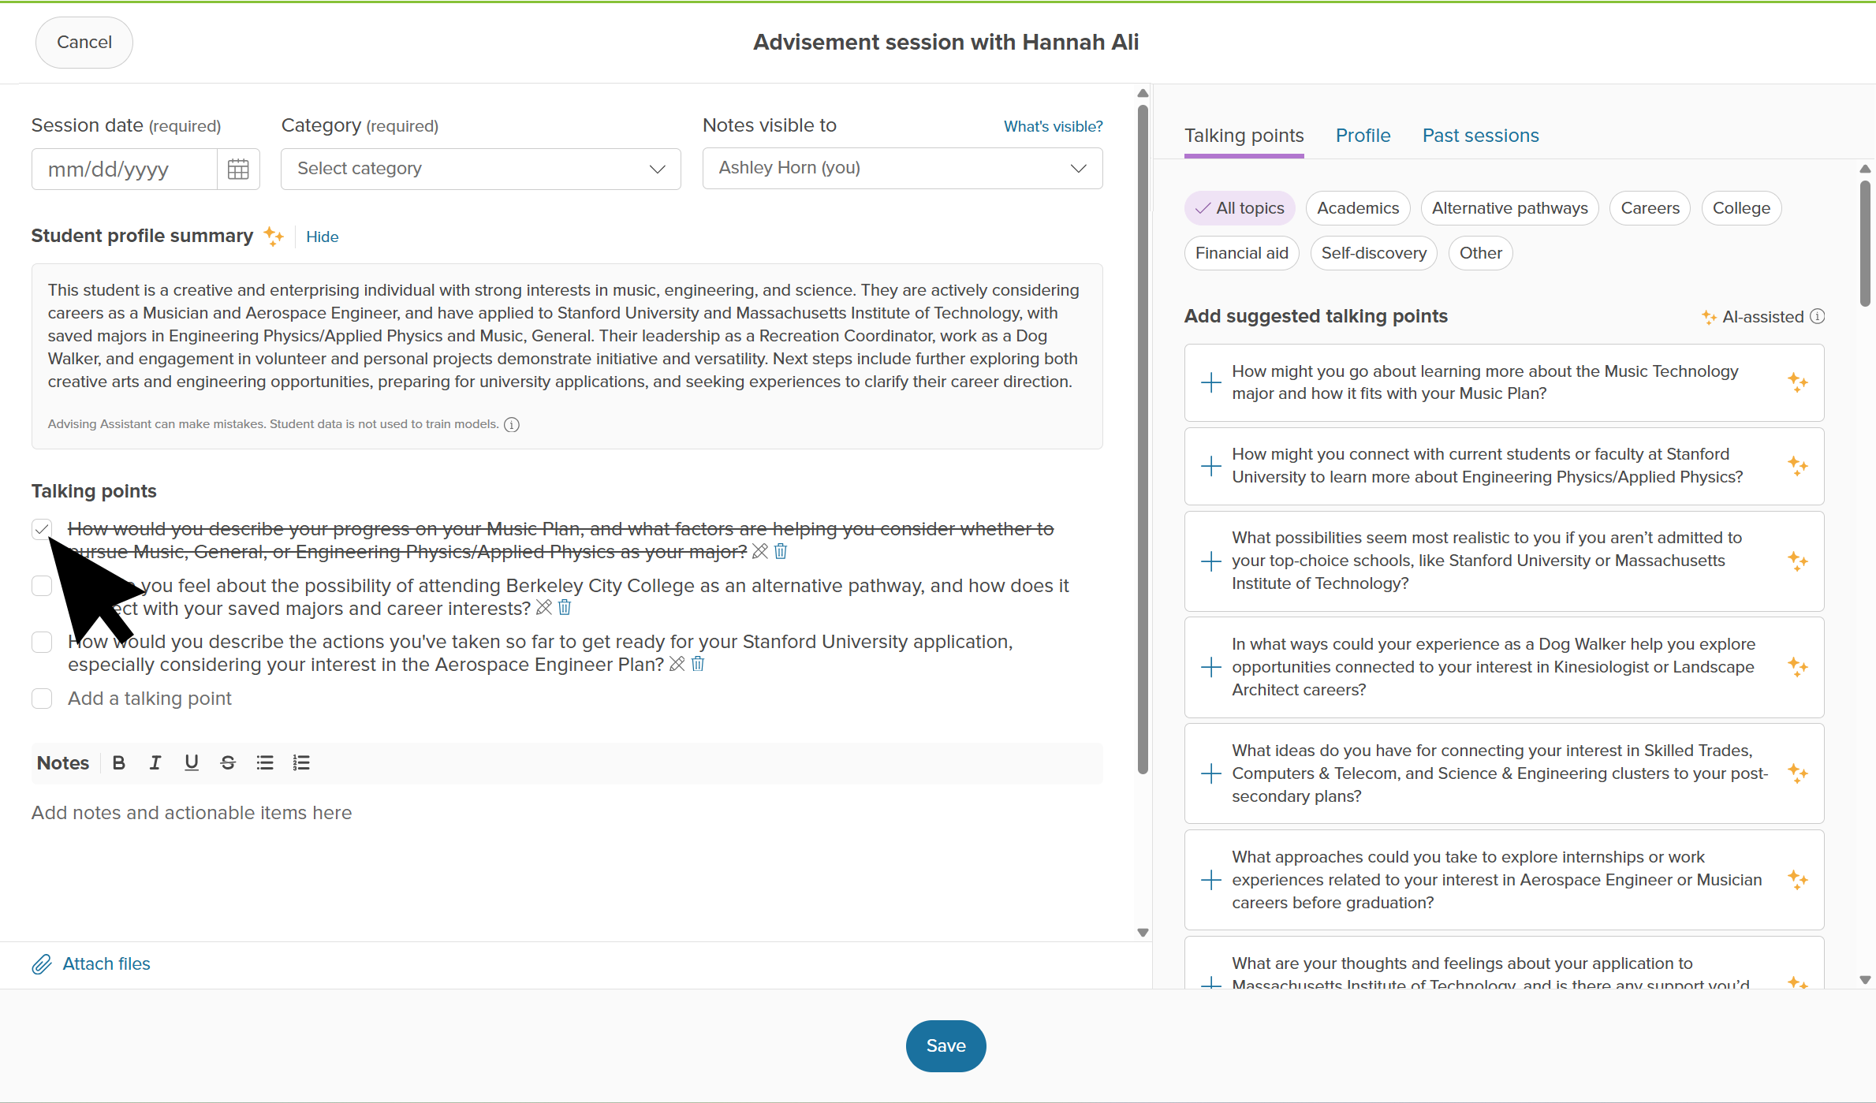Toggle italic formatting in Notes toolbar

click(x=155, y=763)
